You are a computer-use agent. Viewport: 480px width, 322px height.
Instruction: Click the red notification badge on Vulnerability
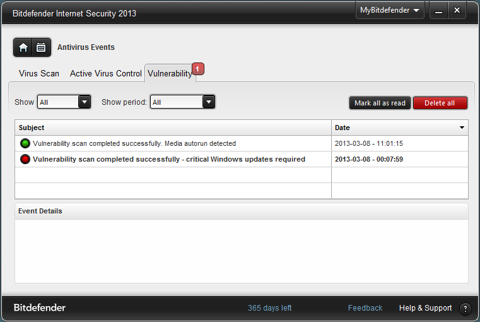coord(197,69)
